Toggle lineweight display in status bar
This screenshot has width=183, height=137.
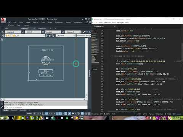66,113
